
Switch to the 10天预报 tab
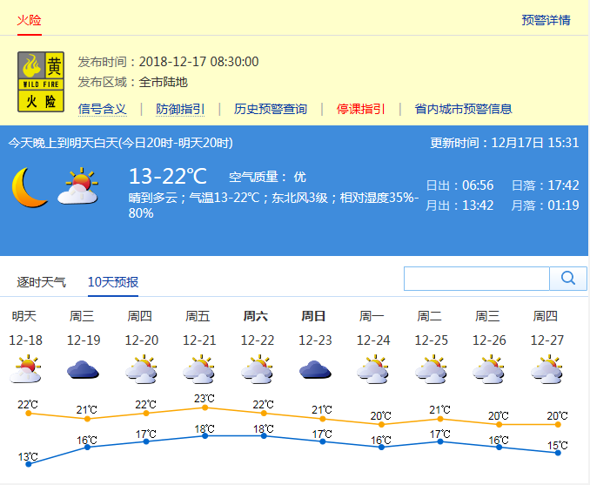[113, 281]
